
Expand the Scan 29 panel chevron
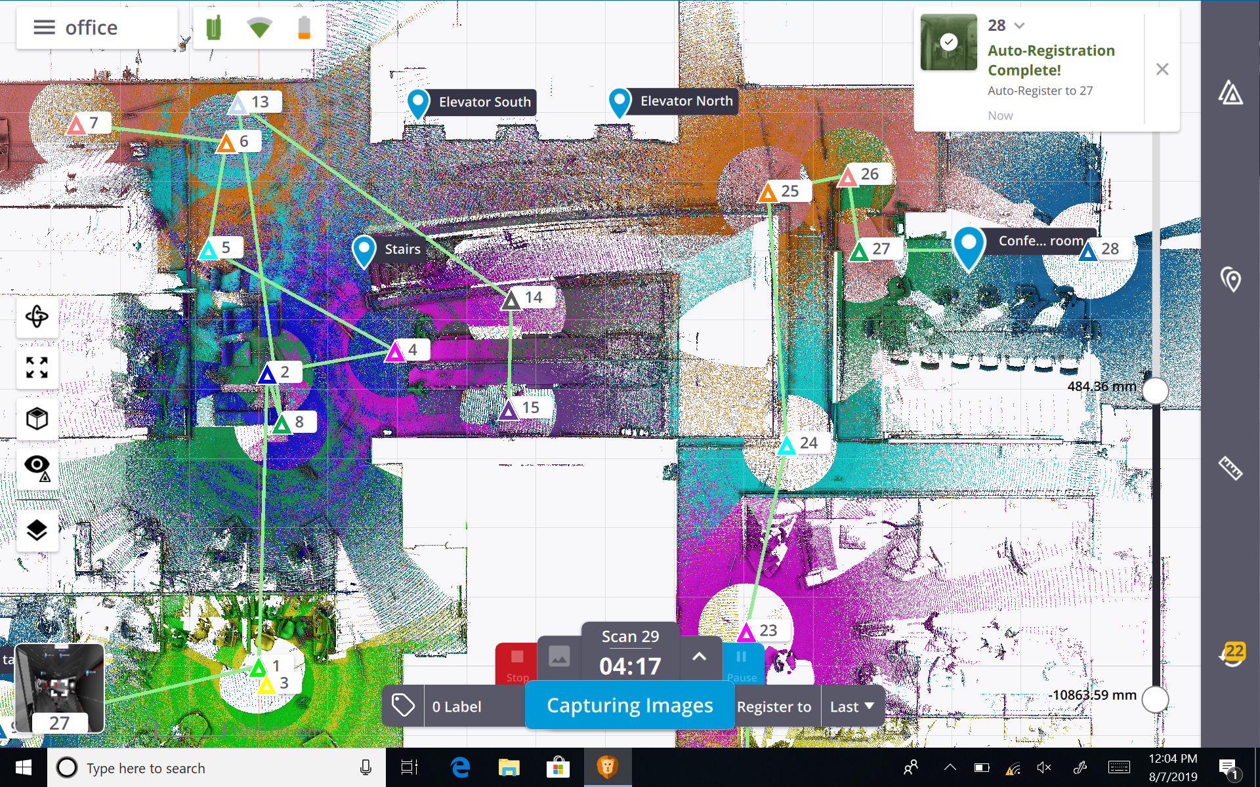click(700, 656)
